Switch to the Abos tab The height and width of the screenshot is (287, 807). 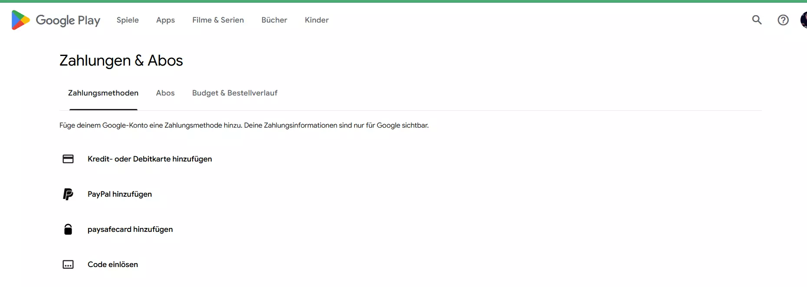pyautogui.click(x=165, y=93)
